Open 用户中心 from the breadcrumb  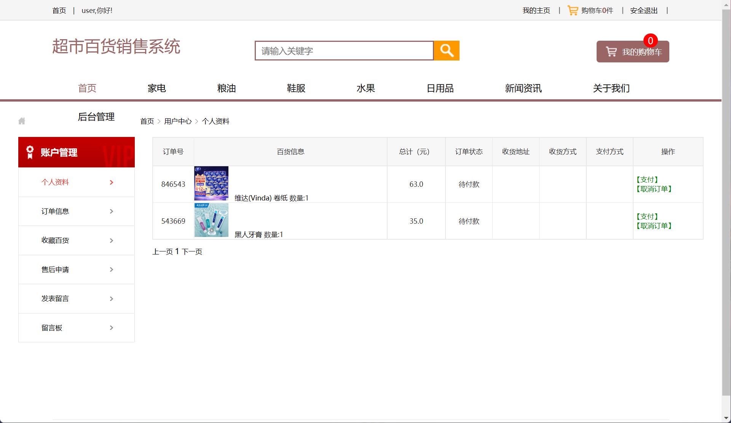[178, 121]
